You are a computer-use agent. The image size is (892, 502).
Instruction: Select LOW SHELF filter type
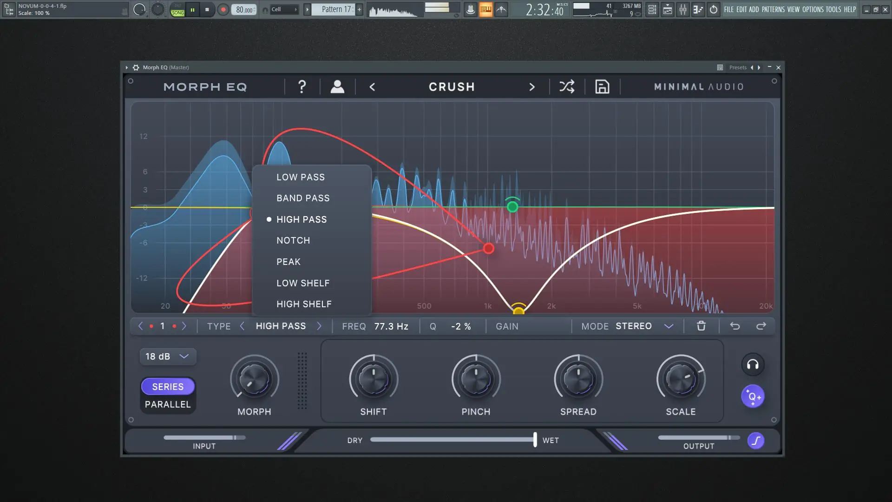coord(303,283)
